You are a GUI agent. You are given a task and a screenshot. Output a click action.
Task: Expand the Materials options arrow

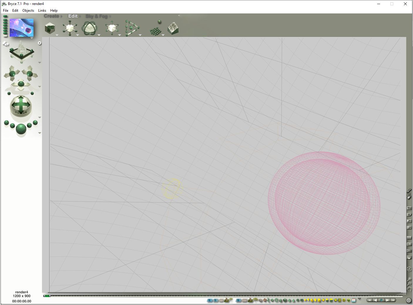[57, 35]
